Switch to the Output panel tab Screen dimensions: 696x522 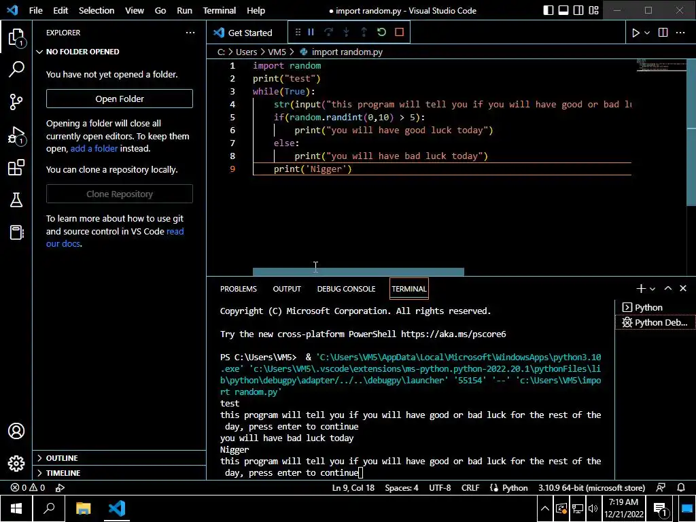(287, 288)
